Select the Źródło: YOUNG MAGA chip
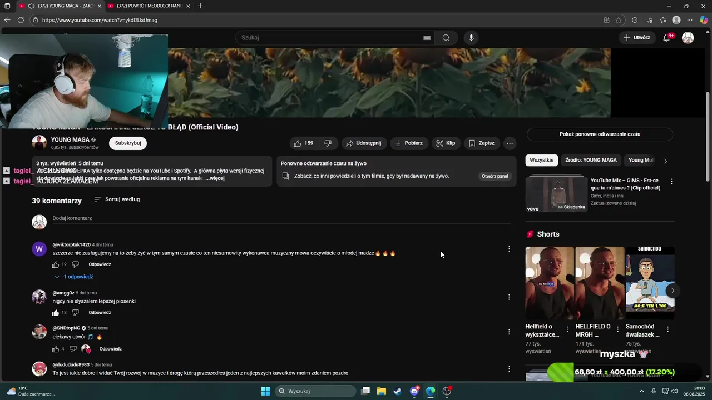The image size is (712, 400). click(x=591, y=160)
